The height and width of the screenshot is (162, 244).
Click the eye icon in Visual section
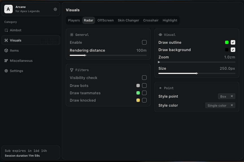tap(160, 35)
